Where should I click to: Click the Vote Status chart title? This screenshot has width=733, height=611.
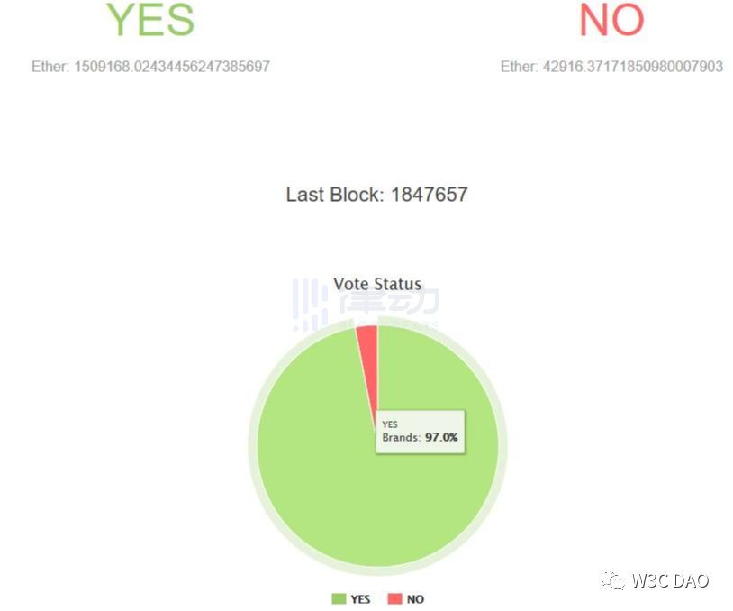pos(377,284)
